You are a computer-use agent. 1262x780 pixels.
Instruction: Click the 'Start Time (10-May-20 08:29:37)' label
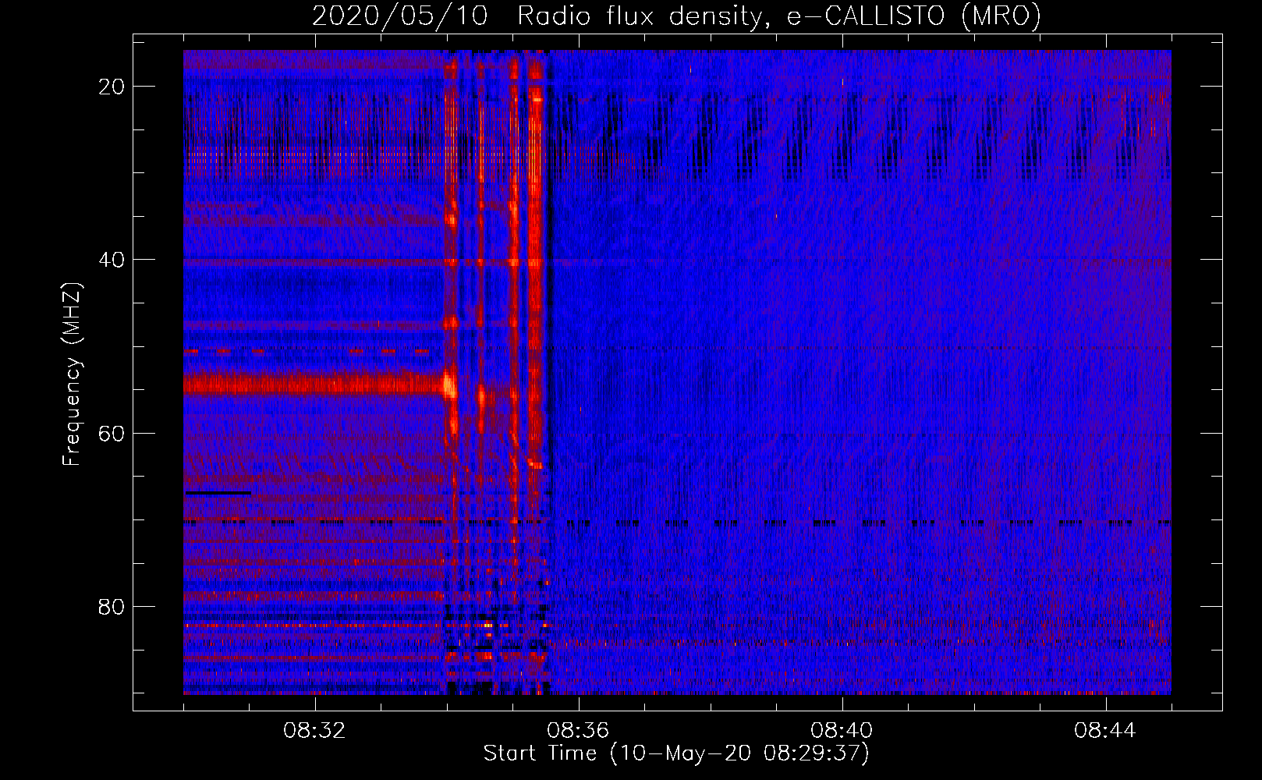point(676,753)
